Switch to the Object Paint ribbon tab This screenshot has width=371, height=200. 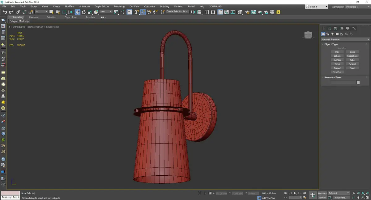[71, 17]
